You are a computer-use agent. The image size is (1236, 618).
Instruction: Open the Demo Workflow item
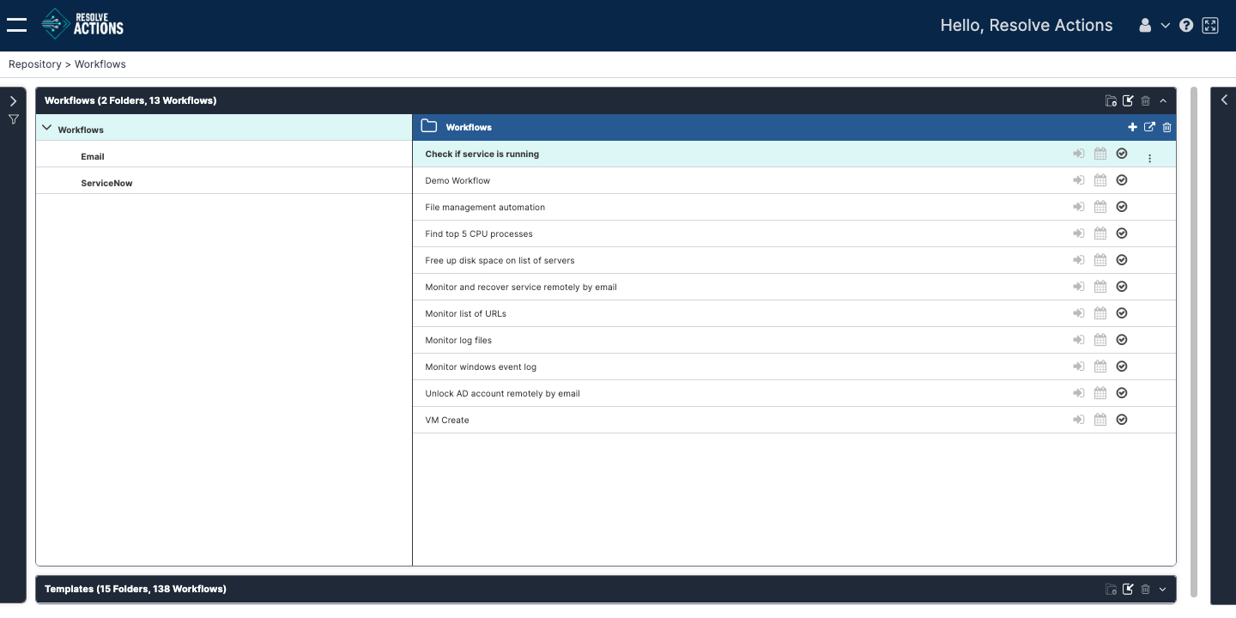[457, 181]
